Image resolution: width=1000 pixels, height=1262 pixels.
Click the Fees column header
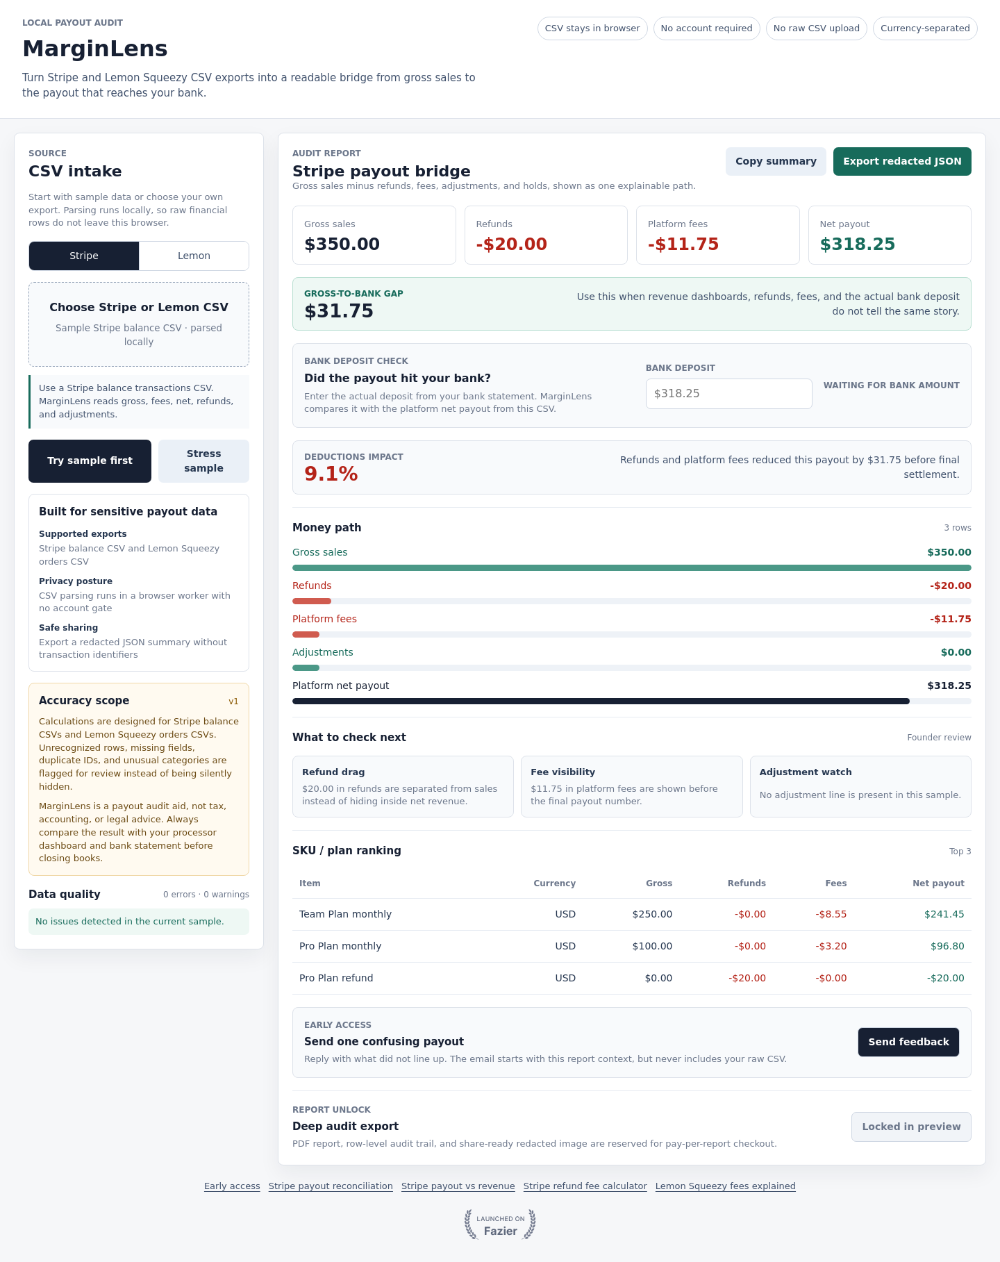[x=836, y=883]
